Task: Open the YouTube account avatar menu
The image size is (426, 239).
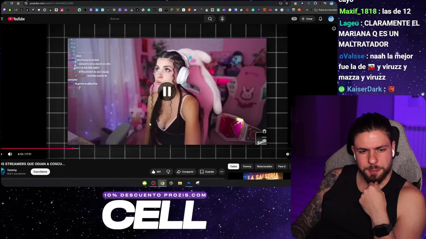Action: click(331, 19)
